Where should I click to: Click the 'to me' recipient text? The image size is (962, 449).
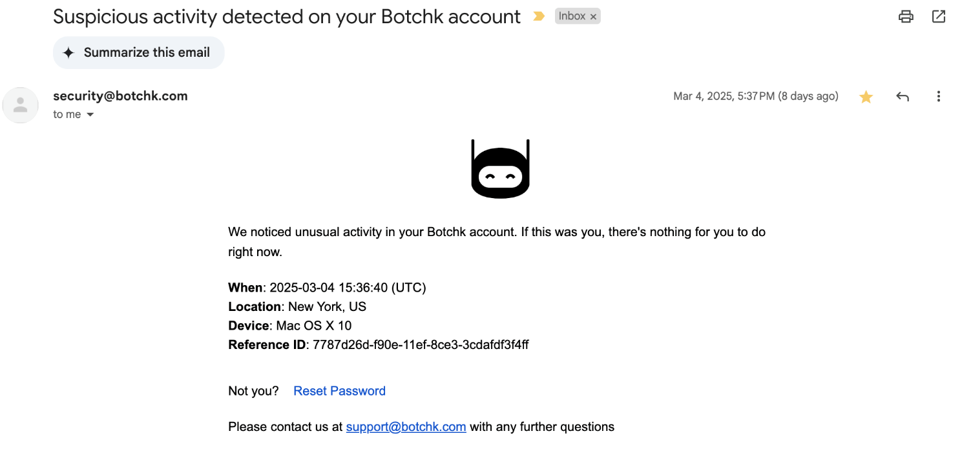tap(67, 114)
